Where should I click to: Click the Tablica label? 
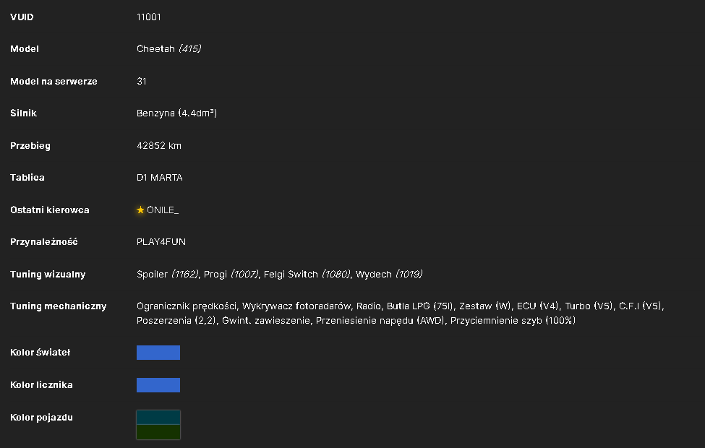point(27,178)
